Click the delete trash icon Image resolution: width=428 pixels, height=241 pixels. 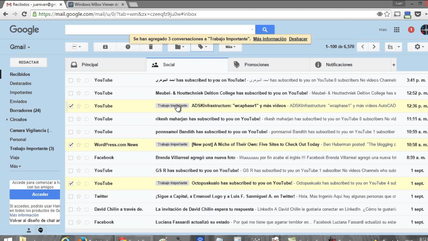151,47
